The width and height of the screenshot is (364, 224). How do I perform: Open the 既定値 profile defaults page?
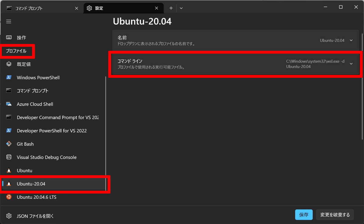pos(53,64)
